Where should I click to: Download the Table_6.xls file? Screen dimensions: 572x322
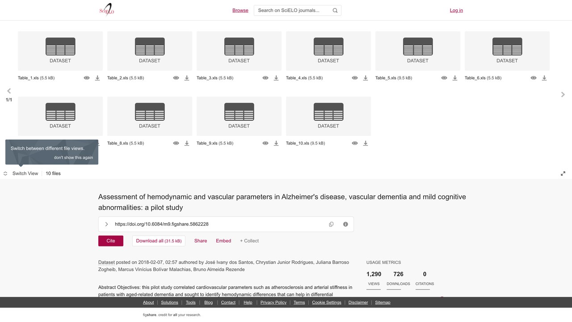tap(544, 78)
